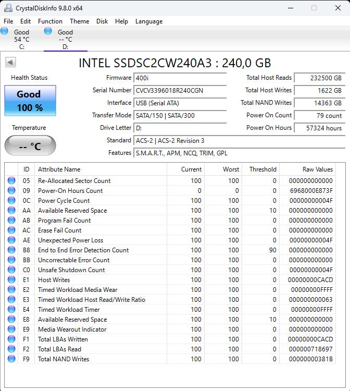Click the Firmware field 400i

(180, 78)
